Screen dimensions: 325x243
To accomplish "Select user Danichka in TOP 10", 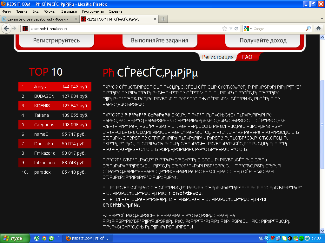I will point(43,144).
